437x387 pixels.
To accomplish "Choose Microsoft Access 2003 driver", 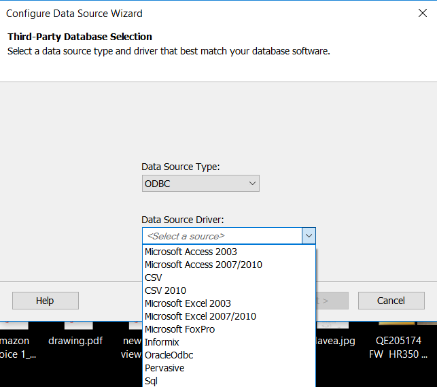I will (229, 252).
